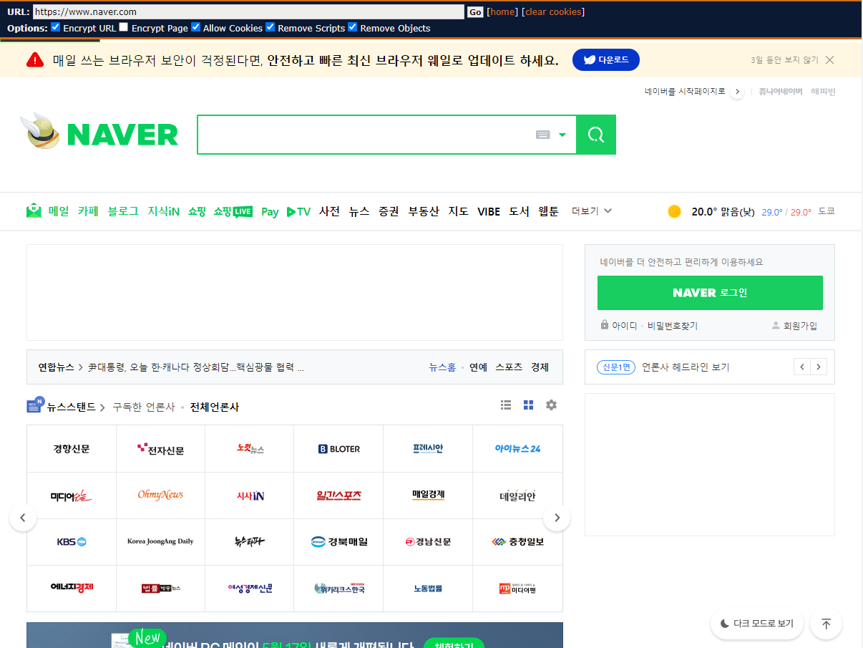Select 구독한 언론사 tab
The width and height of the screenshot is (863, 648).
tap(143, 407)
